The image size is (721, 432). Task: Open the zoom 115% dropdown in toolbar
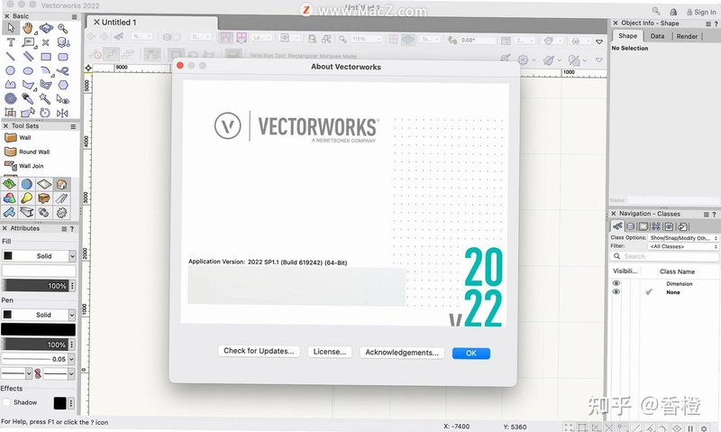coord(366,39)
